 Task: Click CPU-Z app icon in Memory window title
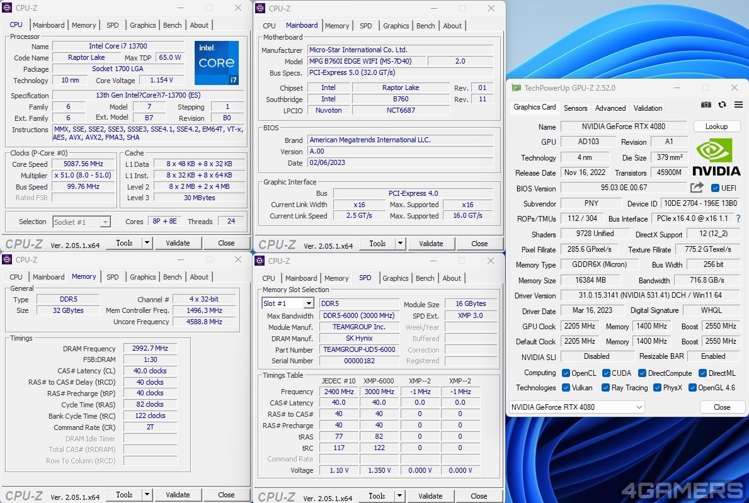[7, 259]
